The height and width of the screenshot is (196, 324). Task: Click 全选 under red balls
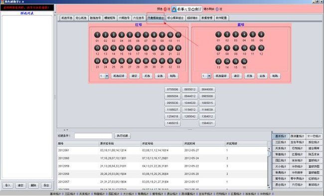click(160, 76)
